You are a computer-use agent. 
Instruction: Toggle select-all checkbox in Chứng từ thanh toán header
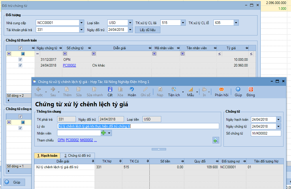coord(20,48)
